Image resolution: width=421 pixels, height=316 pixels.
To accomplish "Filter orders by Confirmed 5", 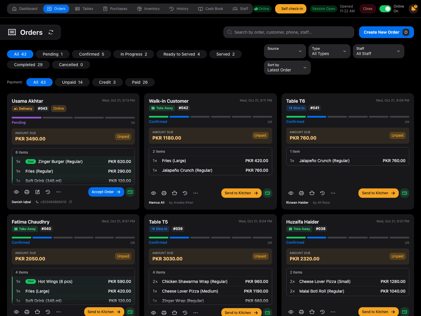I will tap(92, 54).
